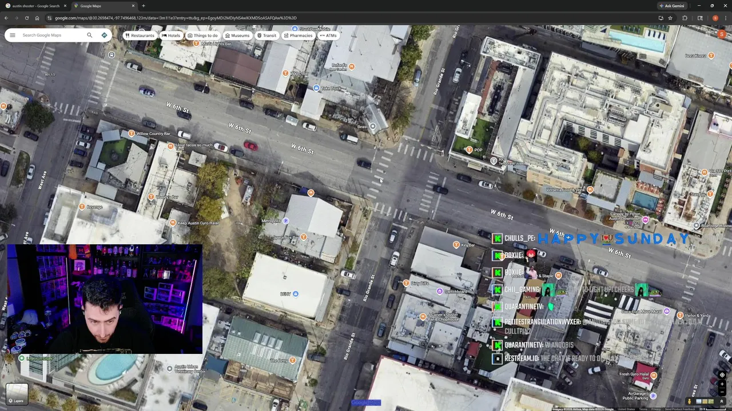Click the Toke Truck shopping marker
This screenshot has width=732, height=411.
click(316, 88)
